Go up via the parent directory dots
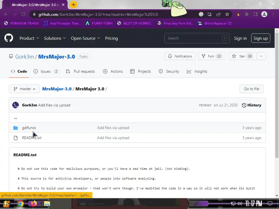The image size is (279, 209). pyautogui.click(x=16, y=118)
